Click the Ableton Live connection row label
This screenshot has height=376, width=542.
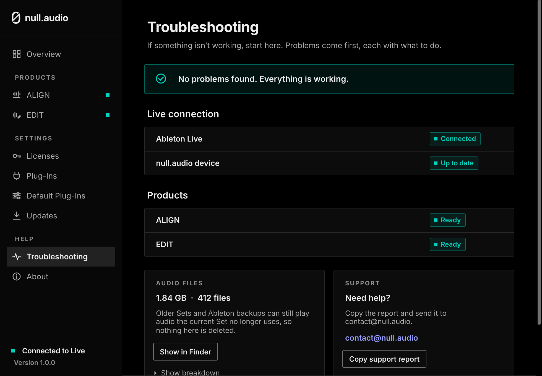pyautogui.click(x=179, y=139)
